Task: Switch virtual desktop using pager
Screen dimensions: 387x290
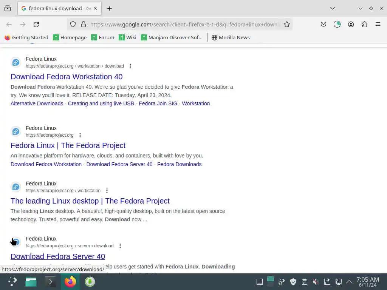Action: click(x=270, y=282)
